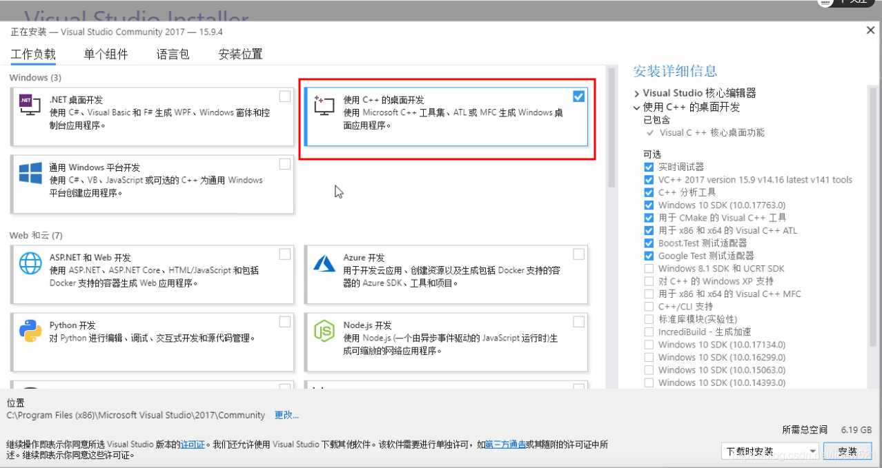The width and height of the screenshot is (882, 468).
Task: Collapse 使用 C++ 的桌面开发 details section
Action: pos(636,108)
